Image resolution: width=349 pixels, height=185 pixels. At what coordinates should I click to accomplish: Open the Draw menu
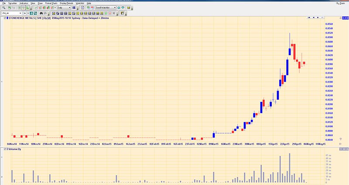pos(40,3)
